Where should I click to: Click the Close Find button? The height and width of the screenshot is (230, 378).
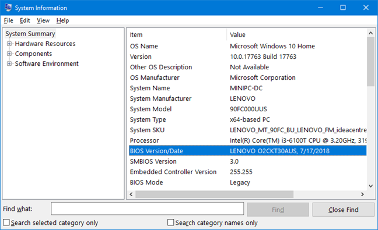(343, 210)
